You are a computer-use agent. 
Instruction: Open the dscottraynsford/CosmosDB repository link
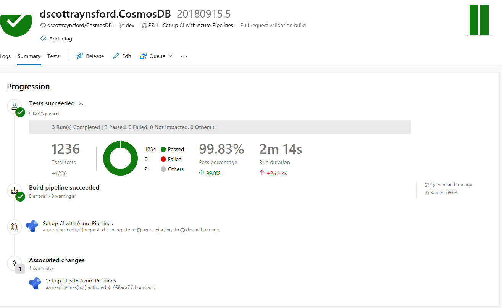(x=79, y=25)
